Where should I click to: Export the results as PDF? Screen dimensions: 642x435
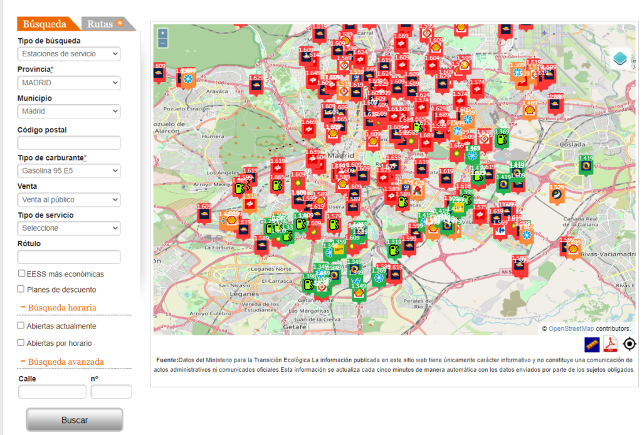click(610, 344)
